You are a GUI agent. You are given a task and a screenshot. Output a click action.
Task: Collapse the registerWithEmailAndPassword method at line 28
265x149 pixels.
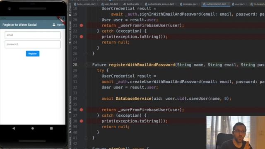pyautogui.click(x=86, y=65)
